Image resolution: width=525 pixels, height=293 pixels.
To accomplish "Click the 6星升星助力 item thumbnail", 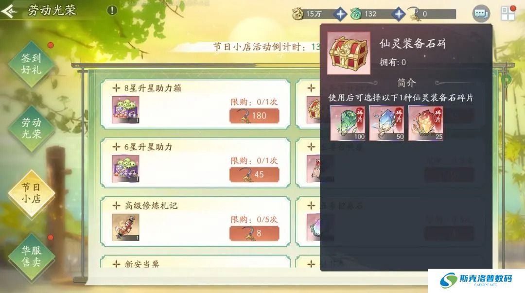I will point(125,169).
